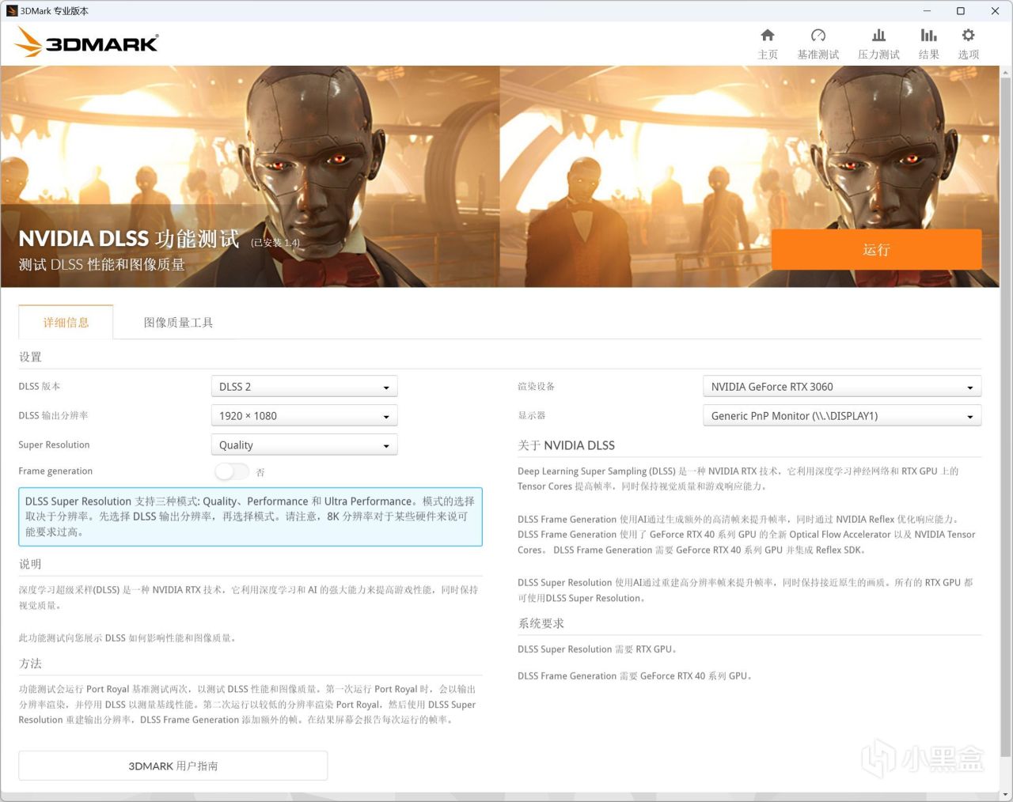This screenshot has height=802, width=1013.
Task: Click the vertical scrollbar thumb
Action: click(1006, 417)
